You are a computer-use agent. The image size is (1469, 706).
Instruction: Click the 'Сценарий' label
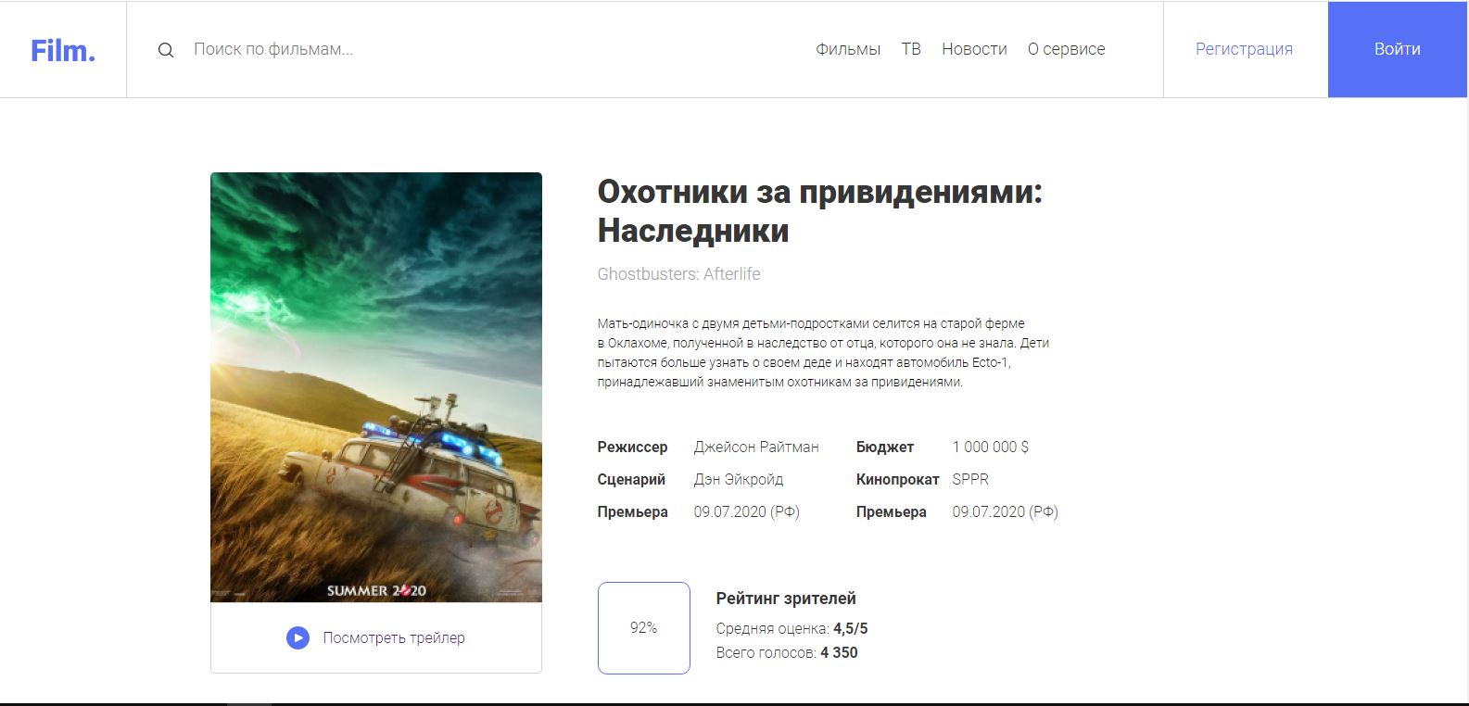631,479
